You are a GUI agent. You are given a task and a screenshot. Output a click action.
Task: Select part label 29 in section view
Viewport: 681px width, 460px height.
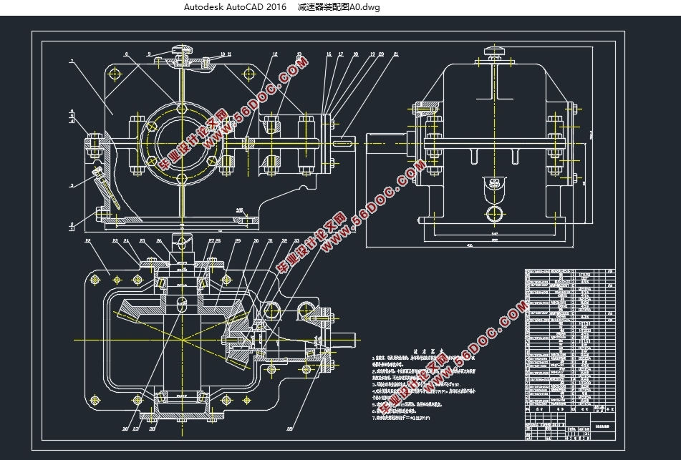[x=238, y=240]
